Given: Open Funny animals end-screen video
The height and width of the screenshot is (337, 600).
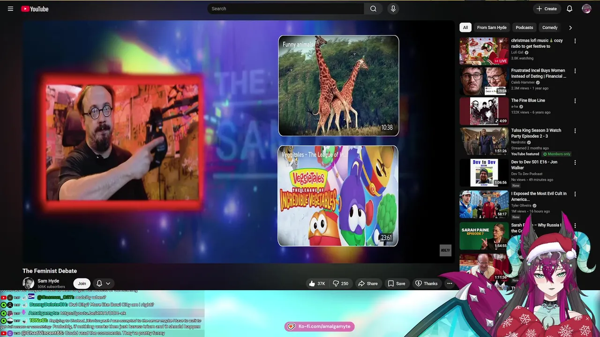Looking at the screenshot, I should tap(338, 86).
